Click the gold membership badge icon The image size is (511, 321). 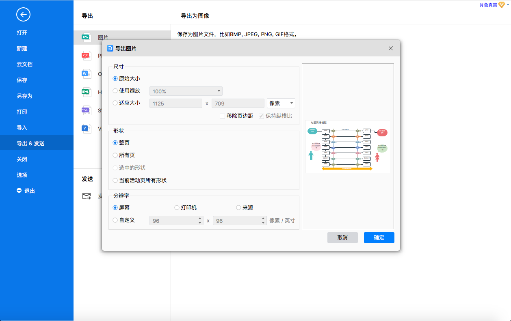pyautogui.click(x=501, y=5)
